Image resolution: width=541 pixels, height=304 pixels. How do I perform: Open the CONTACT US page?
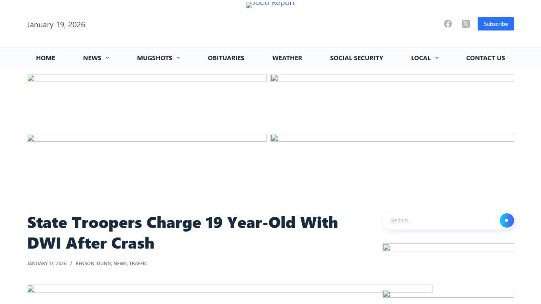tap(485, 58)
